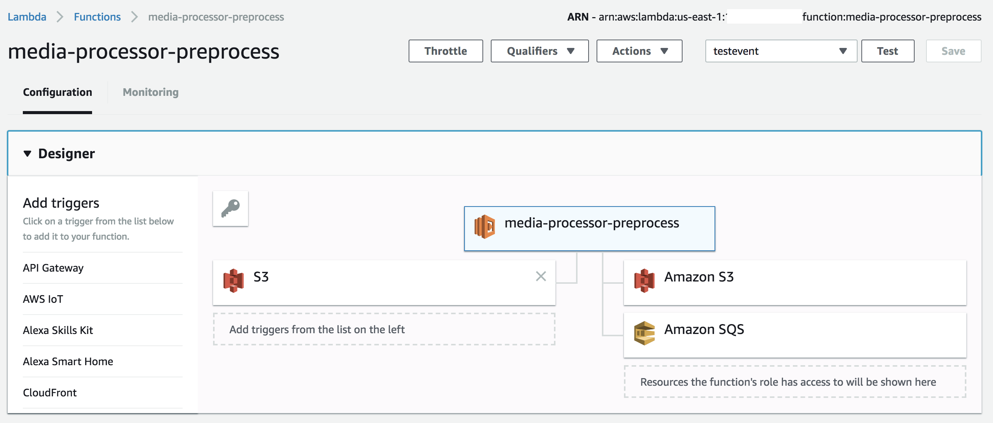Click the Amazon S3 resource icon
The width and height of the screenshot is (993, 423).
644,280
